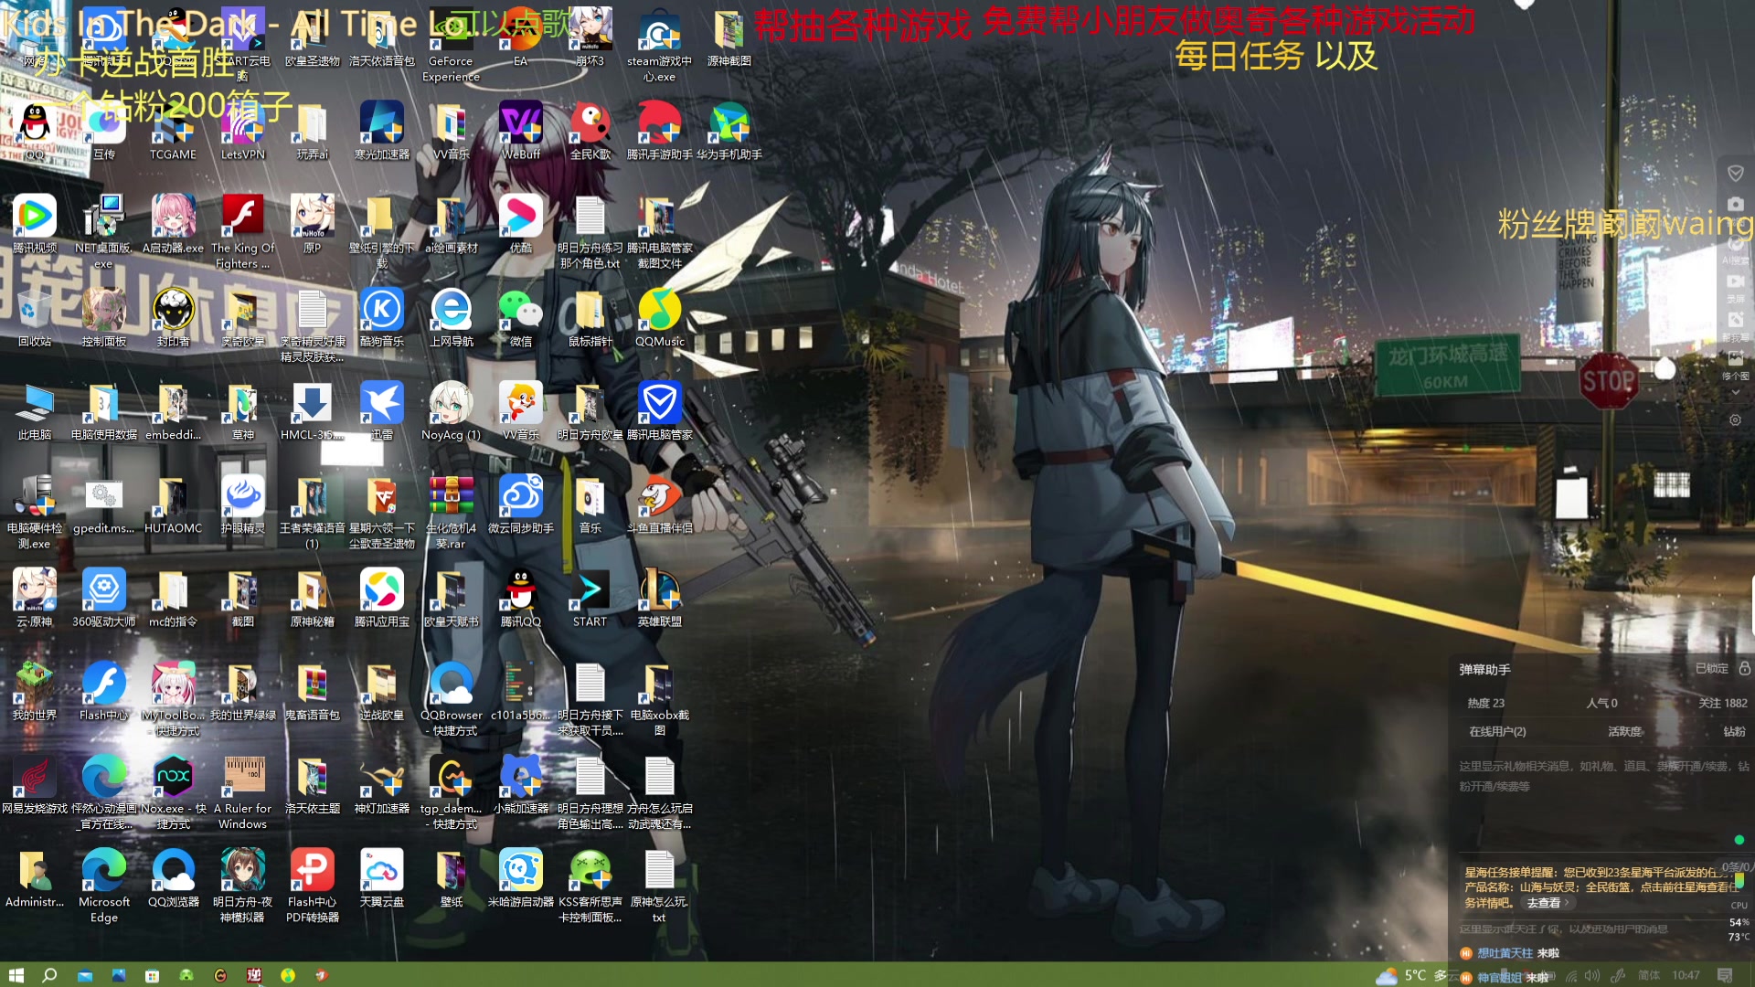Switch to the 活跃度 tab
This screenshot has width=1755, height=987.
point(1624,731)
